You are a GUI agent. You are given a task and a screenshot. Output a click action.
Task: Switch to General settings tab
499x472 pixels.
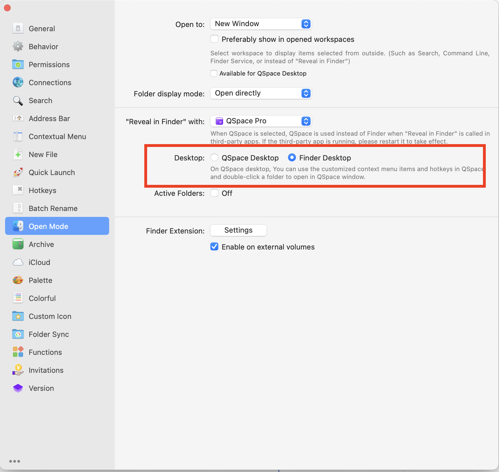coord(57,28)
